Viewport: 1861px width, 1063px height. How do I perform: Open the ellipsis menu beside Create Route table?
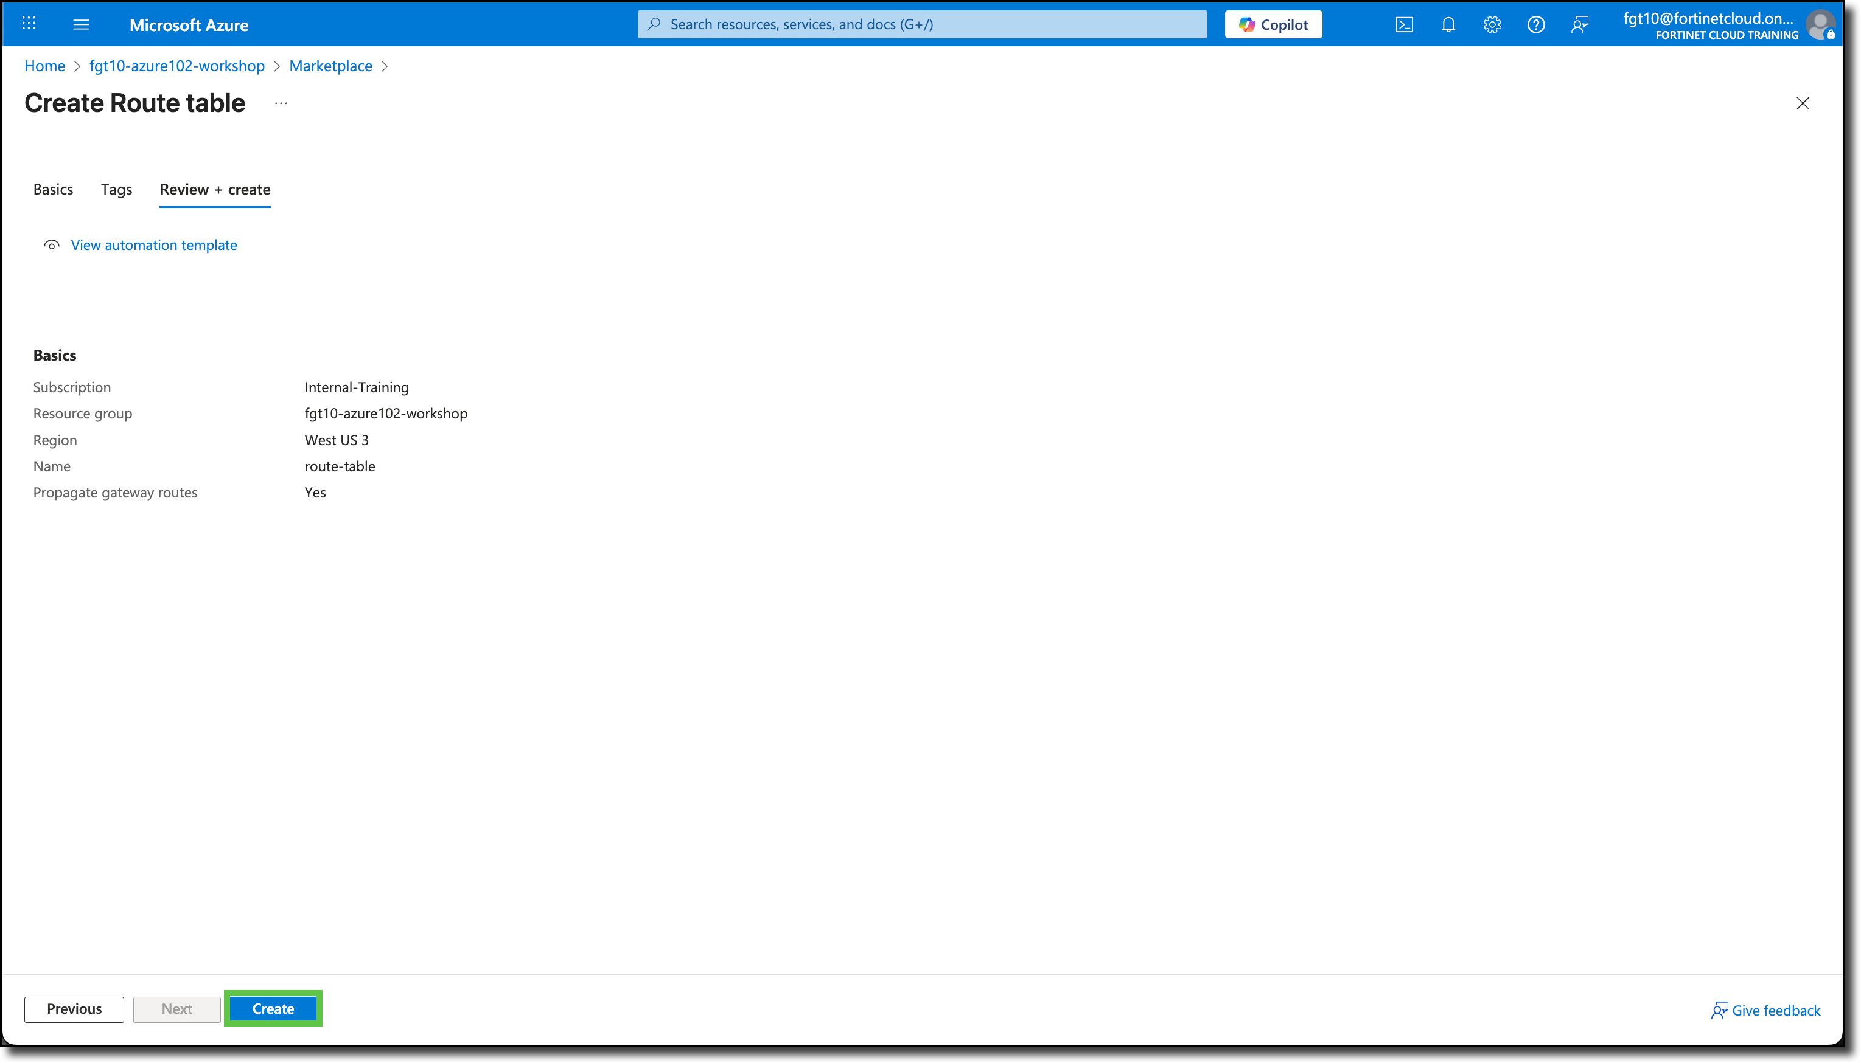click(x=280, y=103)
